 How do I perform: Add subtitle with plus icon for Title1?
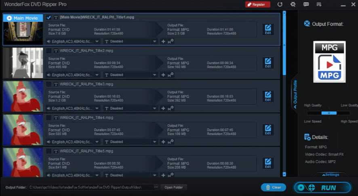coord(163,42)
